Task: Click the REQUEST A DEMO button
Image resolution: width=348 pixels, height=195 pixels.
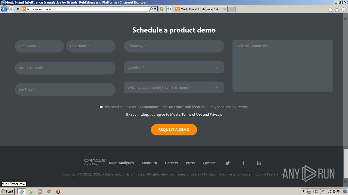Action: tap(174, 130)
